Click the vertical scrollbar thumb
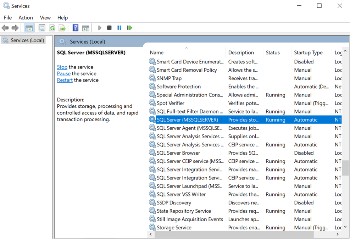The image size is (350, 239). click(x=345, y=168)
